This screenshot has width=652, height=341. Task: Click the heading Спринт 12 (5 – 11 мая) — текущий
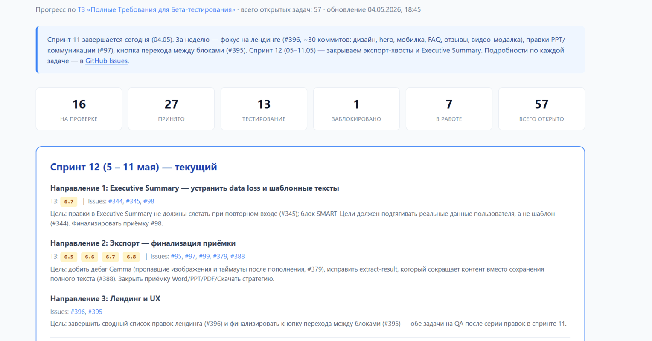click(134, 167)
